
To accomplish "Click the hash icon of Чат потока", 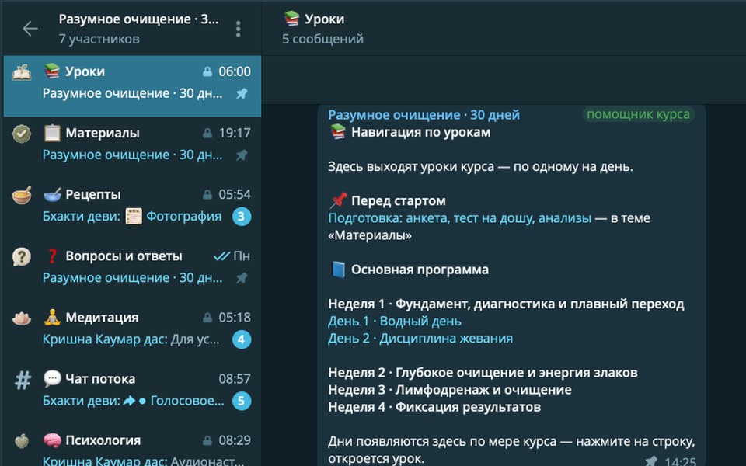I will 23,381.
